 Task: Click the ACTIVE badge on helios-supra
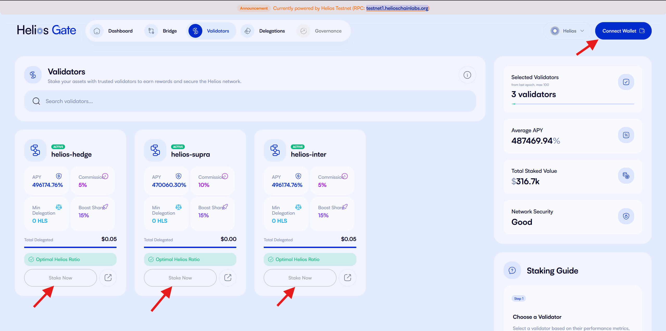pos(178,147)
